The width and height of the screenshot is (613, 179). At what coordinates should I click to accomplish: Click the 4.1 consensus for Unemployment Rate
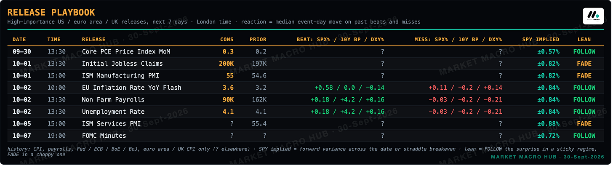(x=228, y=112)
